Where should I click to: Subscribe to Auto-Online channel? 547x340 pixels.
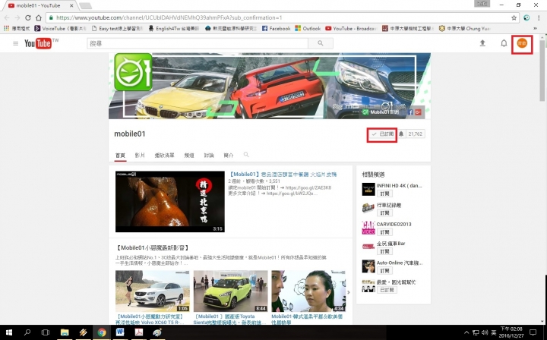click(x=384, y=271)
